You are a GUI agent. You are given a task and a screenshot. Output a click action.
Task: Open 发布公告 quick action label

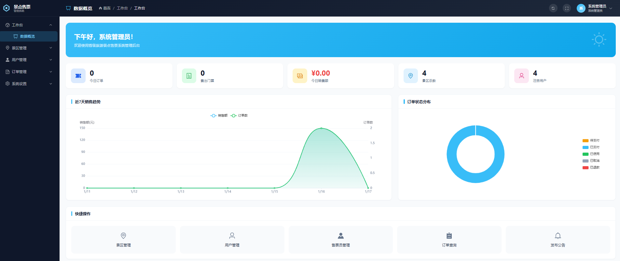[558, 245]
